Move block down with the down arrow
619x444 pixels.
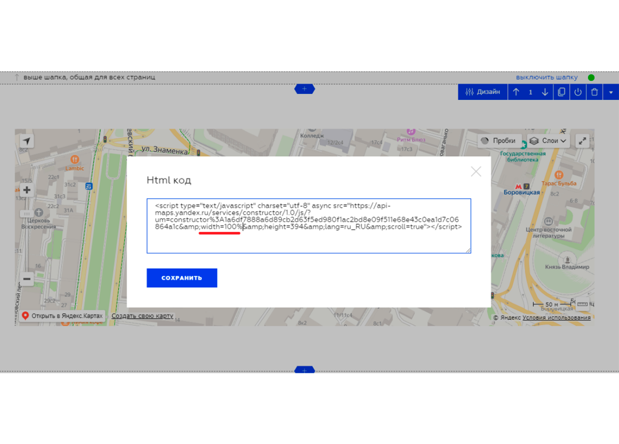coord(545,92)
